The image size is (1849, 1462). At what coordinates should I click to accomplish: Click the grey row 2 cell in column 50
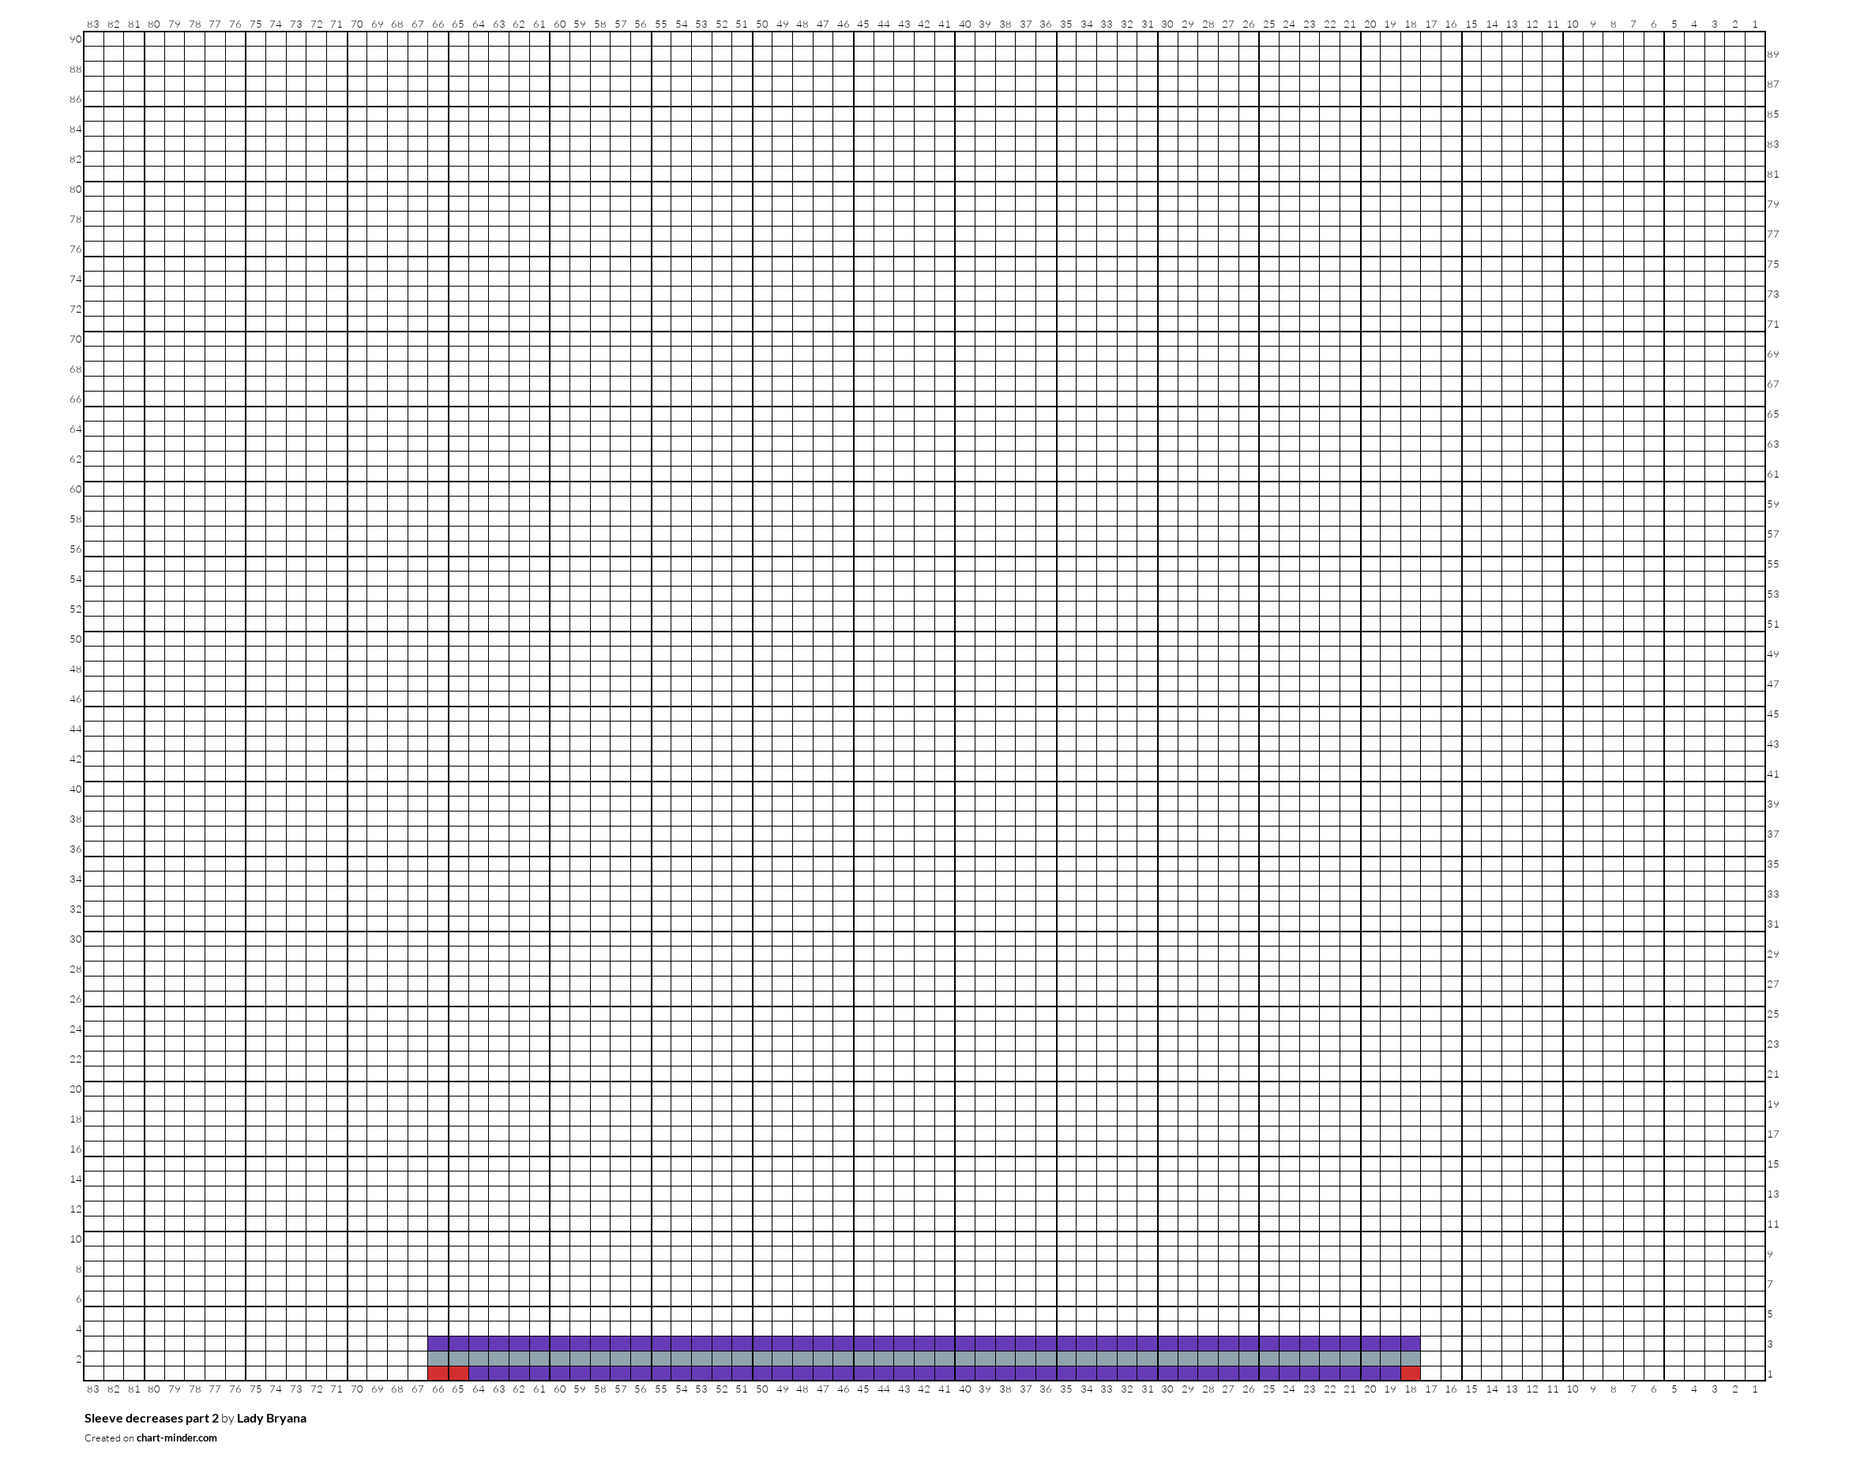(761, 1358)
